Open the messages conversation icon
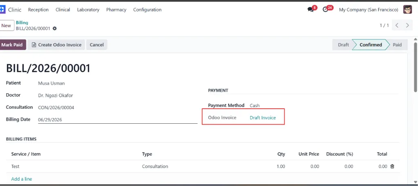The height and width of the screenshot is (186, 418). [311, 10]
